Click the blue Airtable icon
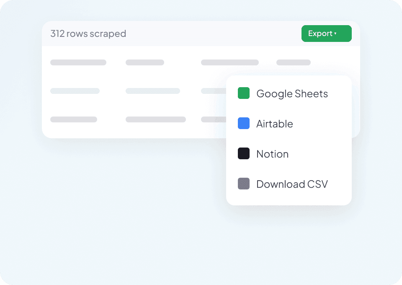Viewport: 402px width, 285px height. [244, 123]
